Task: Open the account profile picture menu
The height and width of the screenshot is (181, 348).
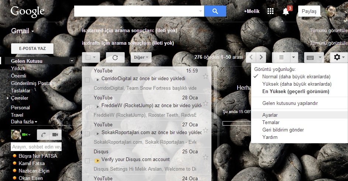Action: click(x=331, y=11)
